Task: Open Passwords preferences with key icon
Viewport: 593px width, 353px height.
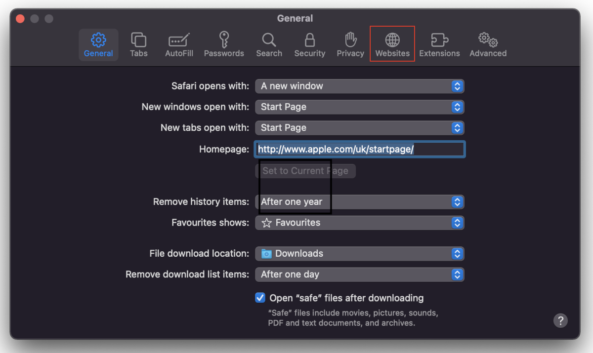Action: pyautogui.click(x=224, y=44)
